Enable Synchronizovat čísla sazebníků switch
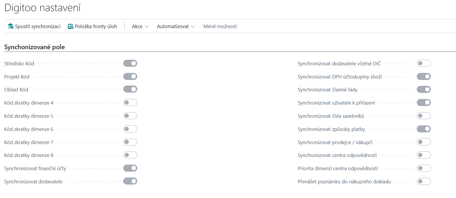Image resolution: width=456 pixels, height=198 pixels. [424, 116]
